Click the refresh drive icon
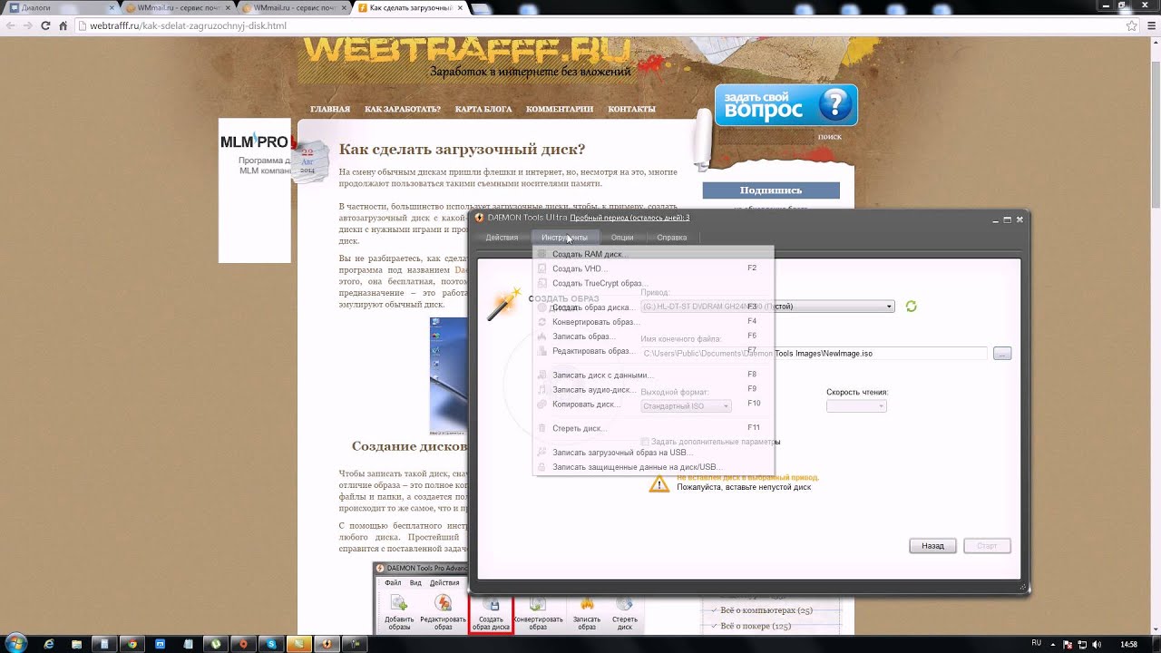 [911, 307]
